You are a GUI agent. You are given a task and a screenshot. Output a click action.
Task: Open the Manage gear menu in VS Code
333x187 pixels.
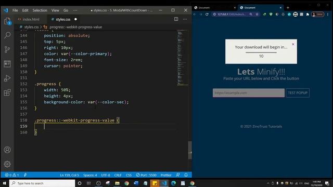click(x=7, y=164)
